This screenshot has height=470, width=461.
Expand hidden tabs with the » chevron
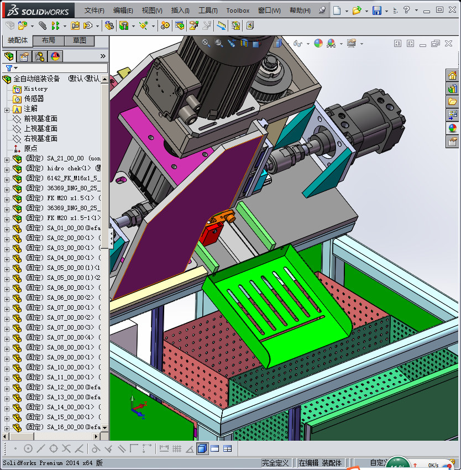(x=103, y=56)
